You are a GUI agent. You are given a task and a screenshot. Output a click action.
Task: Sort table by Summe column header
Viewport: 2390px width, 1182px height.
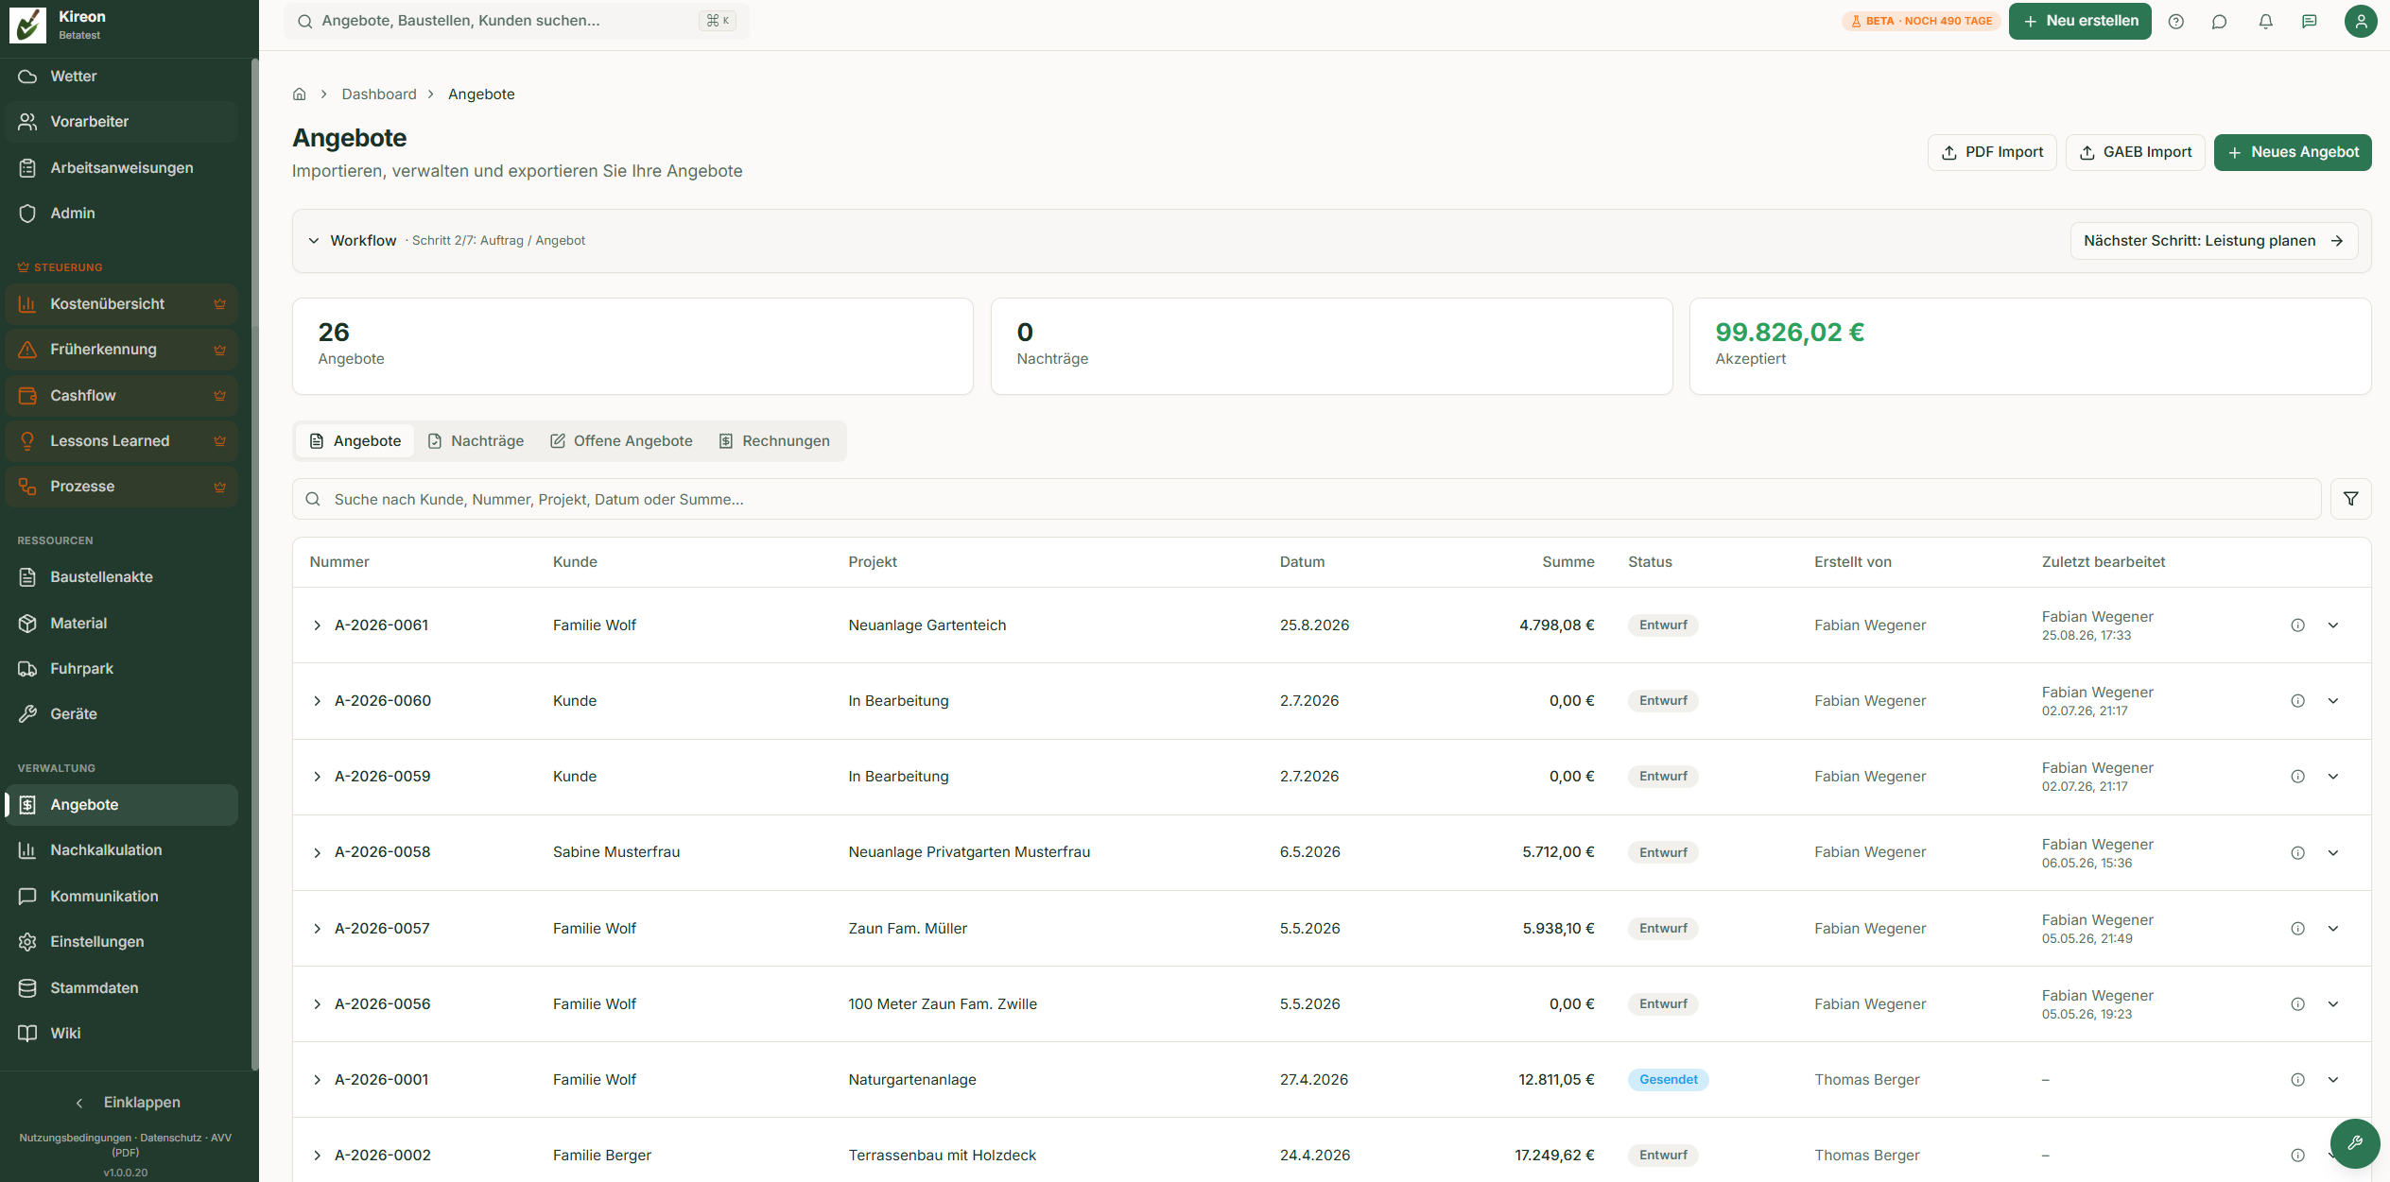pyautogui.click(x=1568, y=562)
